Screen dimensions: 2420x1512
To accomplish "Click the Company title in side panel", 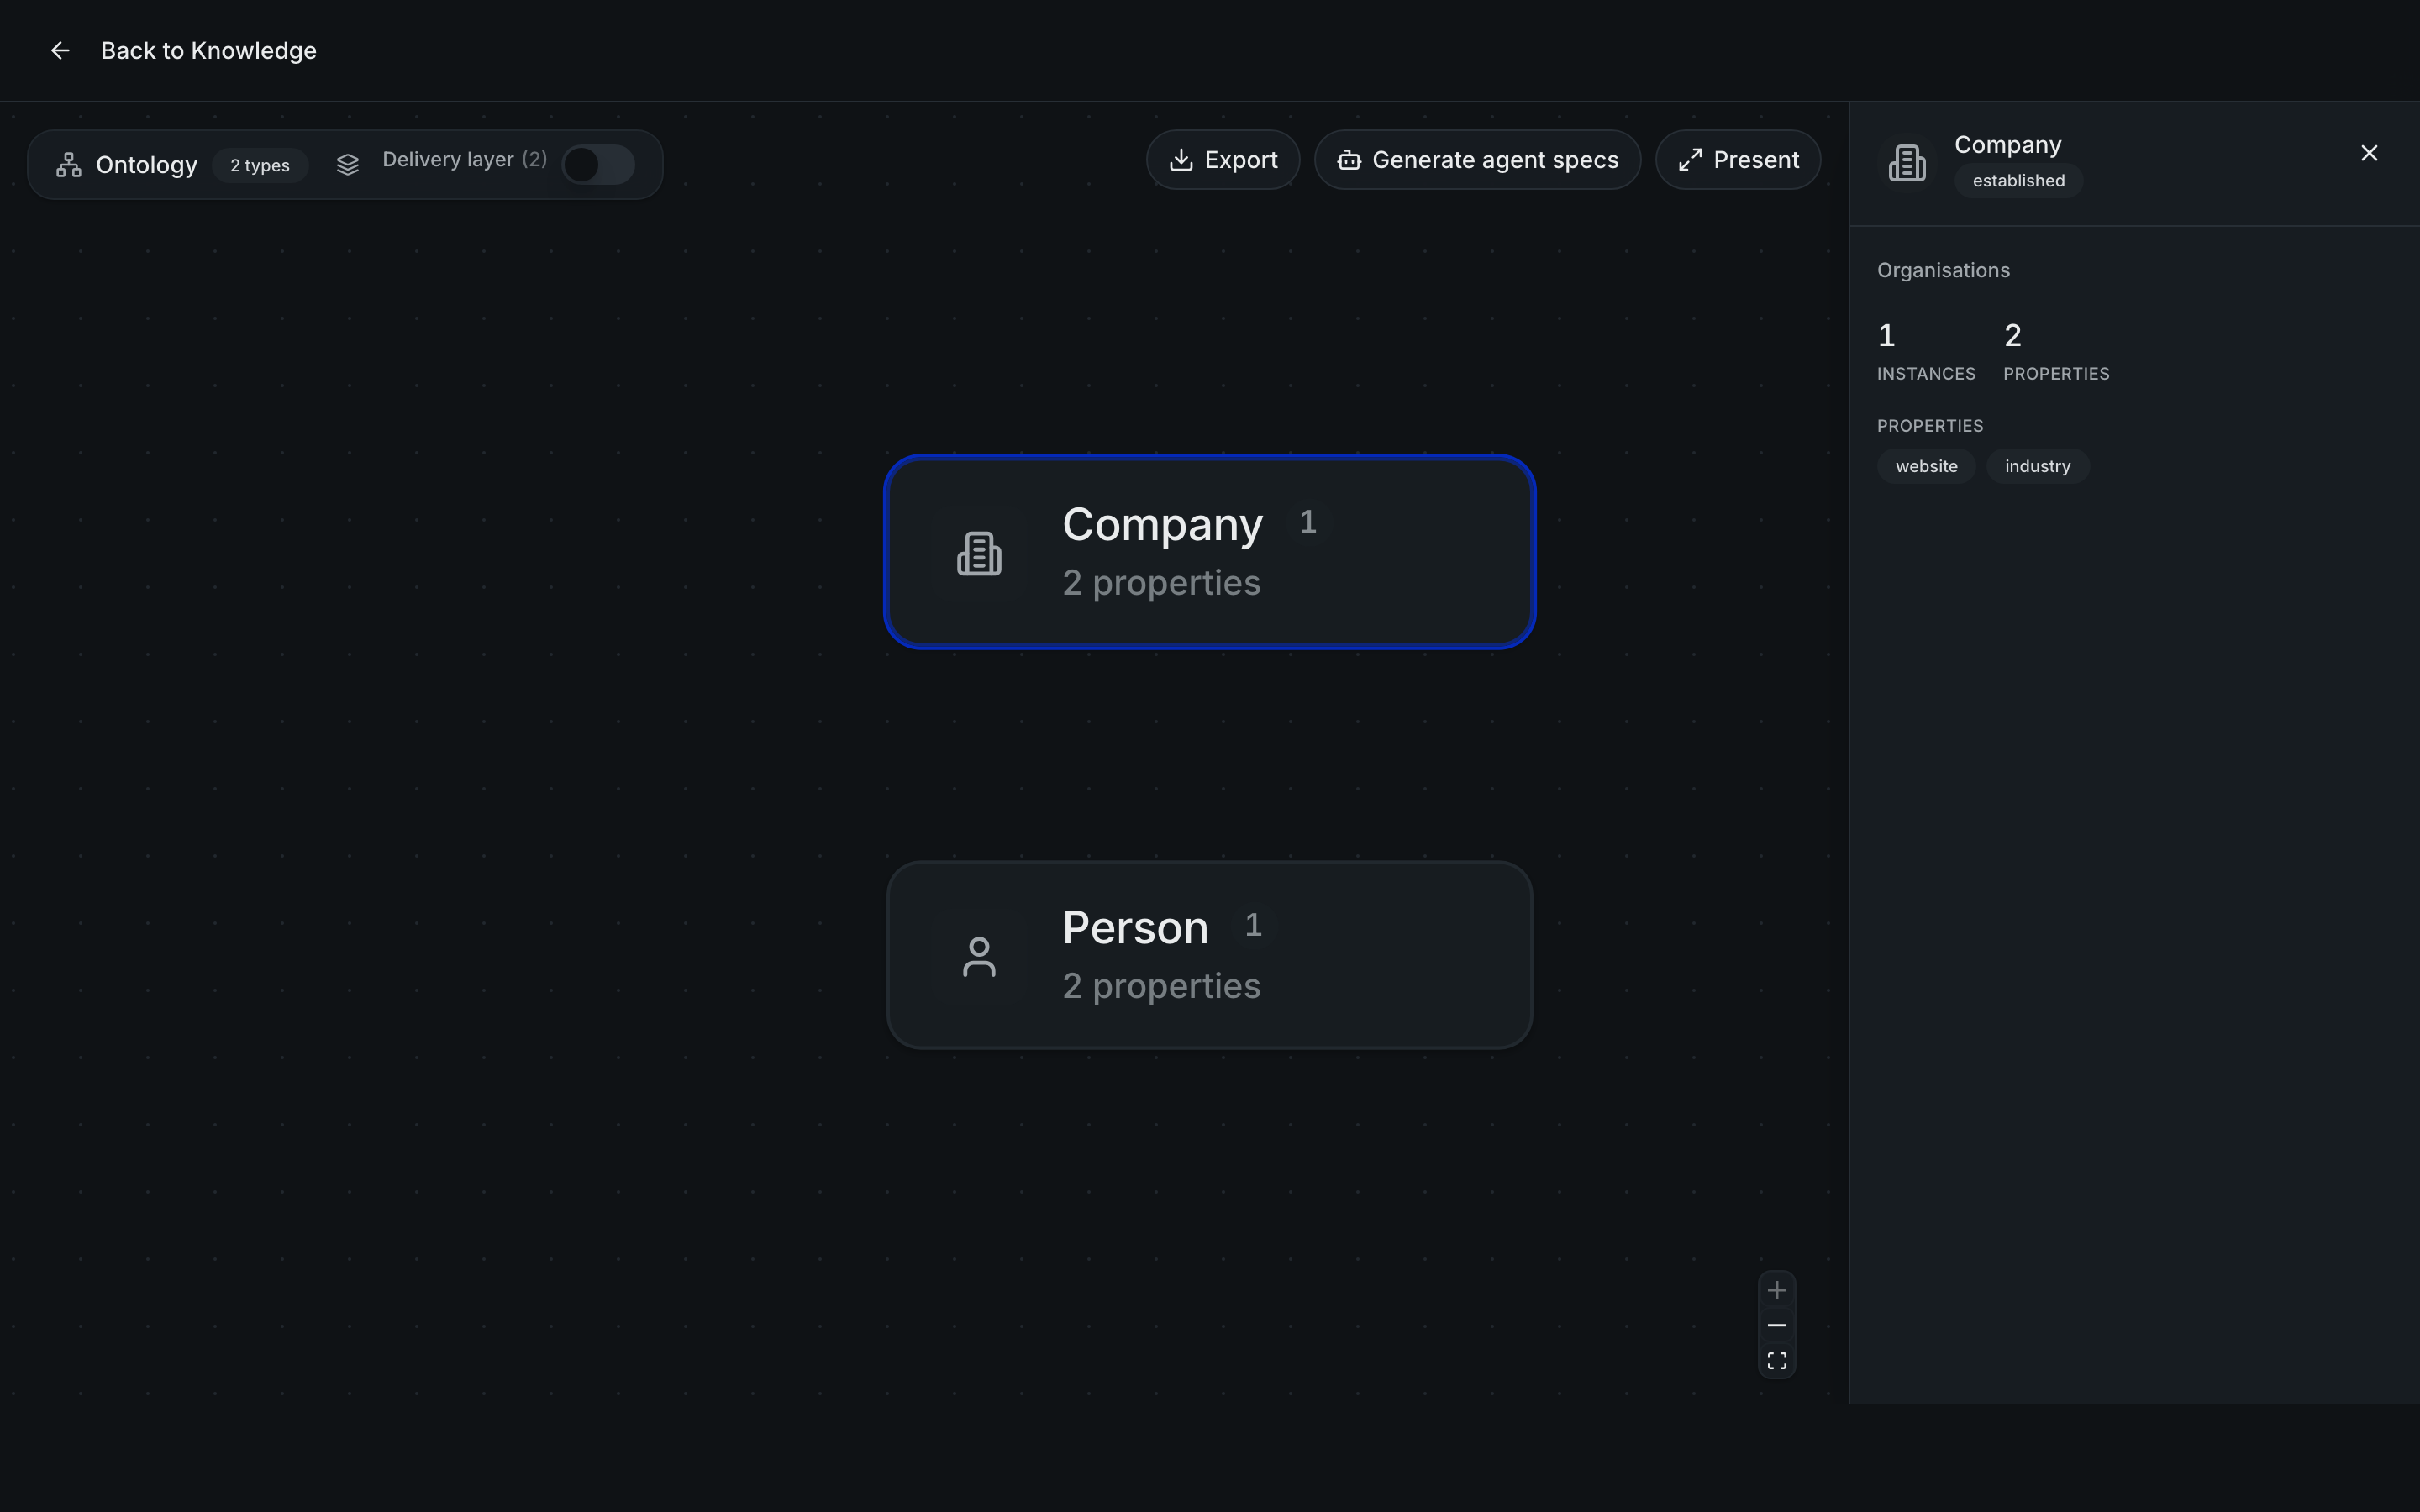I will coord(2007,145).
